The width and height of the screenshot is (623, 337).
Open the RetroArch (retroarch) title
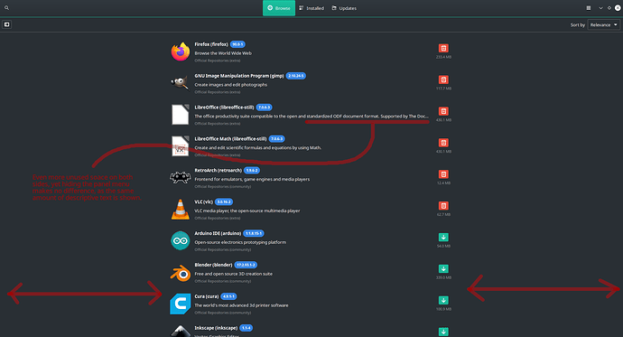[x=218, y=170]
